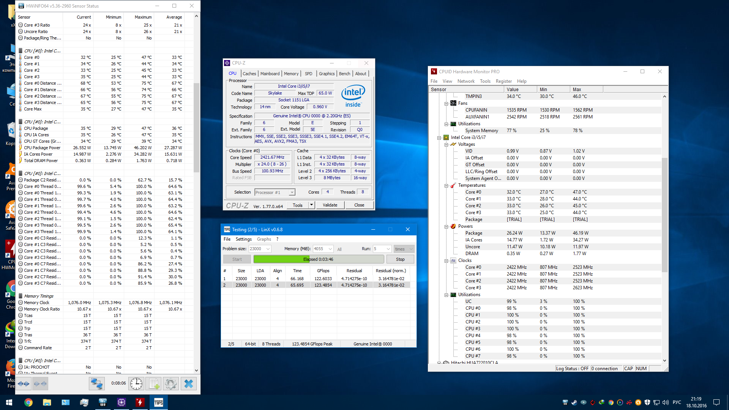This screenshot has width=729, height=410.
Task: Click the expand columns arrows icon in HWiNFO
Action: coord(24,384)
